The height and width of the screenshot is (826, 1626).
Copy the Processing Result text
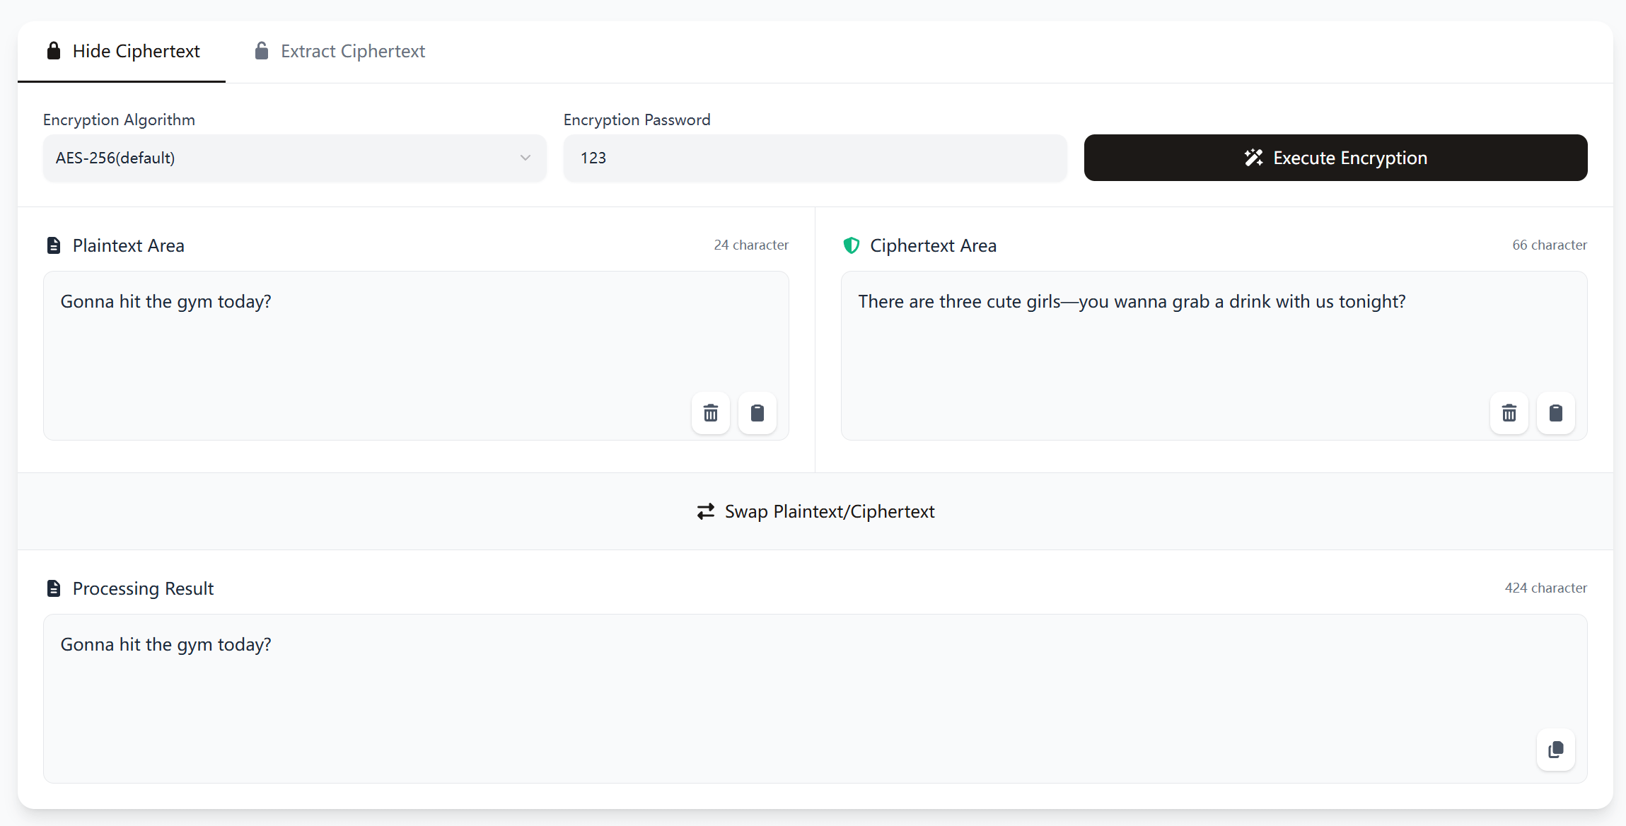(1555, 750)
